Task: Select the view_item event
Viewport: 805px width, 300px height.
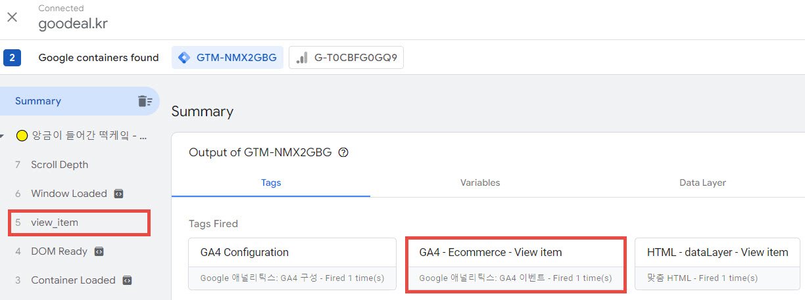Action: [x=79, y=223]
